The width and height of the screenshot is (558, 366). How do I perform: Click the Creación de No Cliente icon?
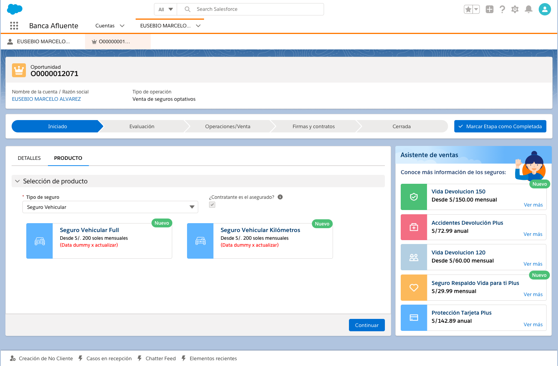tap(13, 358)
